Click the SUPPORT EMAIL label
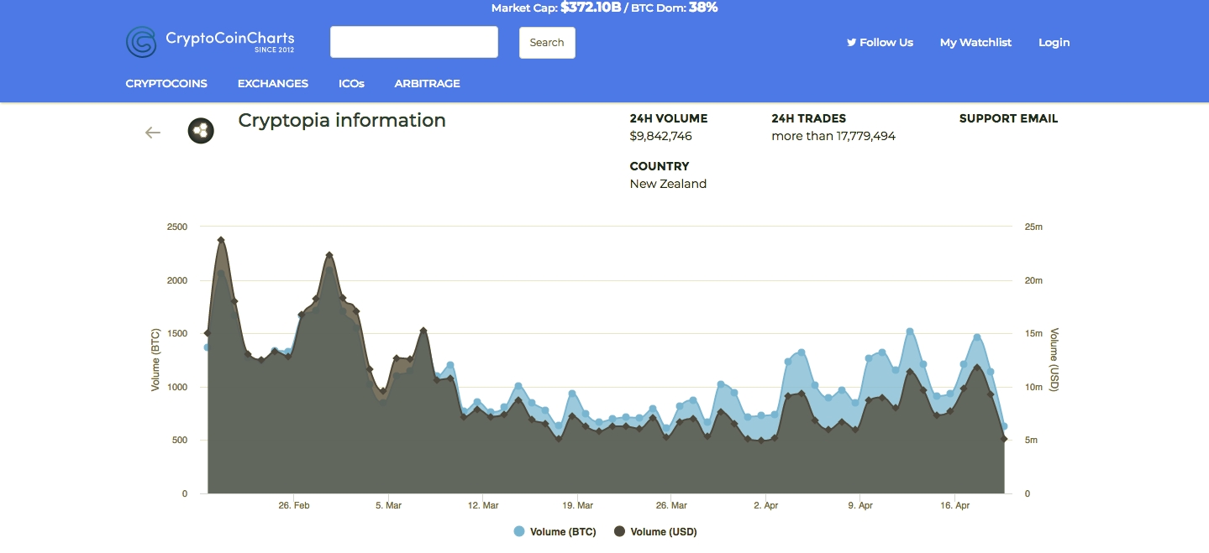Viewport: 1209px width, 553px height. 1008,118
